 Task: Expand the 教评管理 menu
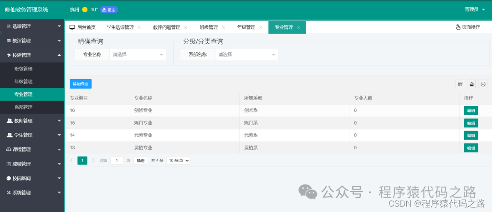click(59, 41)
